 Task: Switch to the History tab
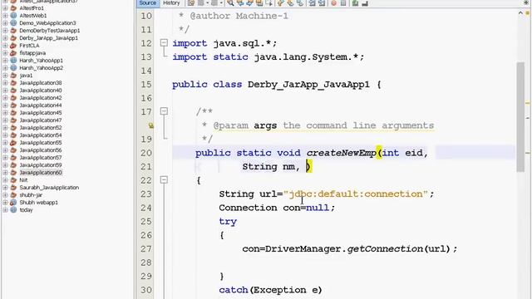(171, 3)
